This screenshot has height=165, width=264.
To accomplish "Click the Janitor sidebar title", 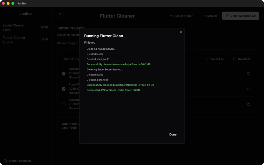I will [x=26, y=14].
